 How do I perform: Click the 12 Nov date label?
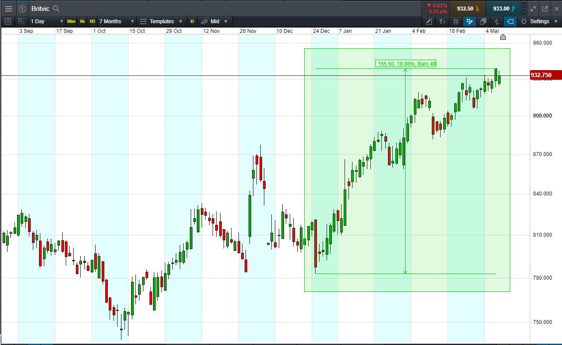pos(211,31)
